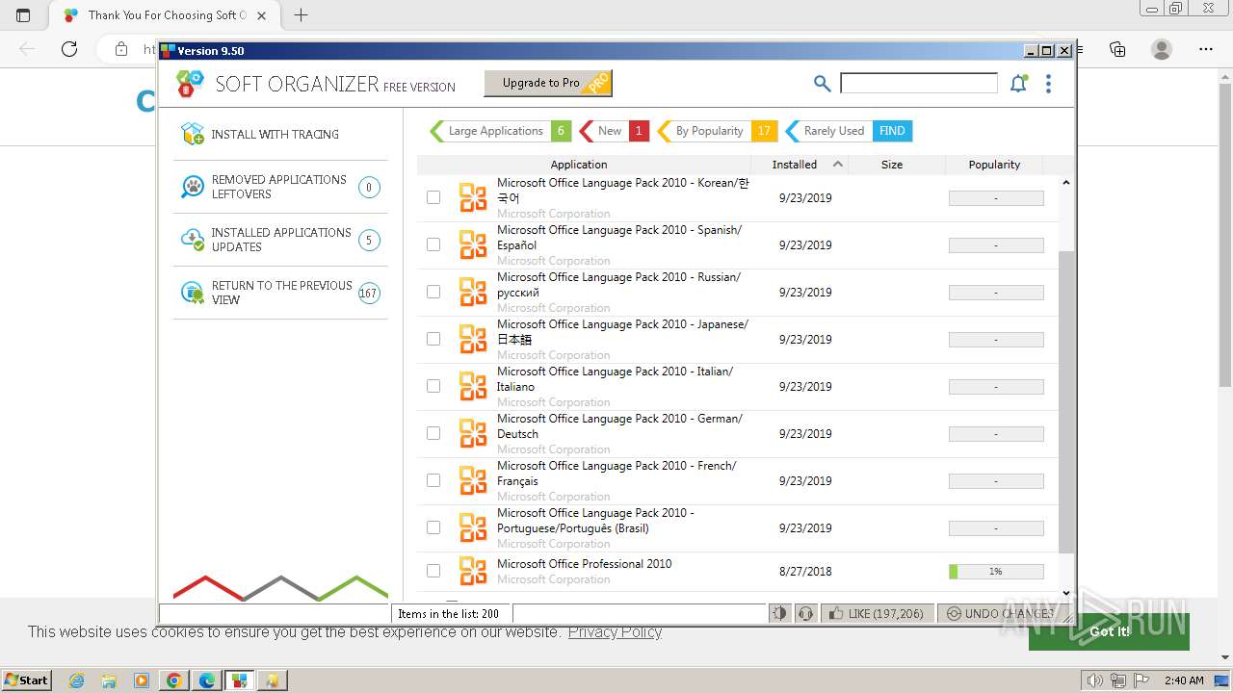Click the list scrollbar up arrow
Screen dimensions: 1233x693
pos(1065,183)
